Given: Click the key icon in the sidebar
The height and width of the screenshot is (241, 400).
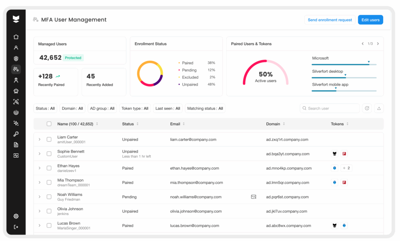Looking at the screenshot, I should coord(16,134).
